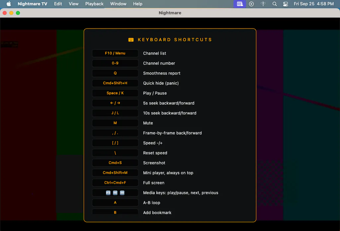Click the Channel list description
The width and height of the screenshot is (340, 231).
(x=154, y=53)
